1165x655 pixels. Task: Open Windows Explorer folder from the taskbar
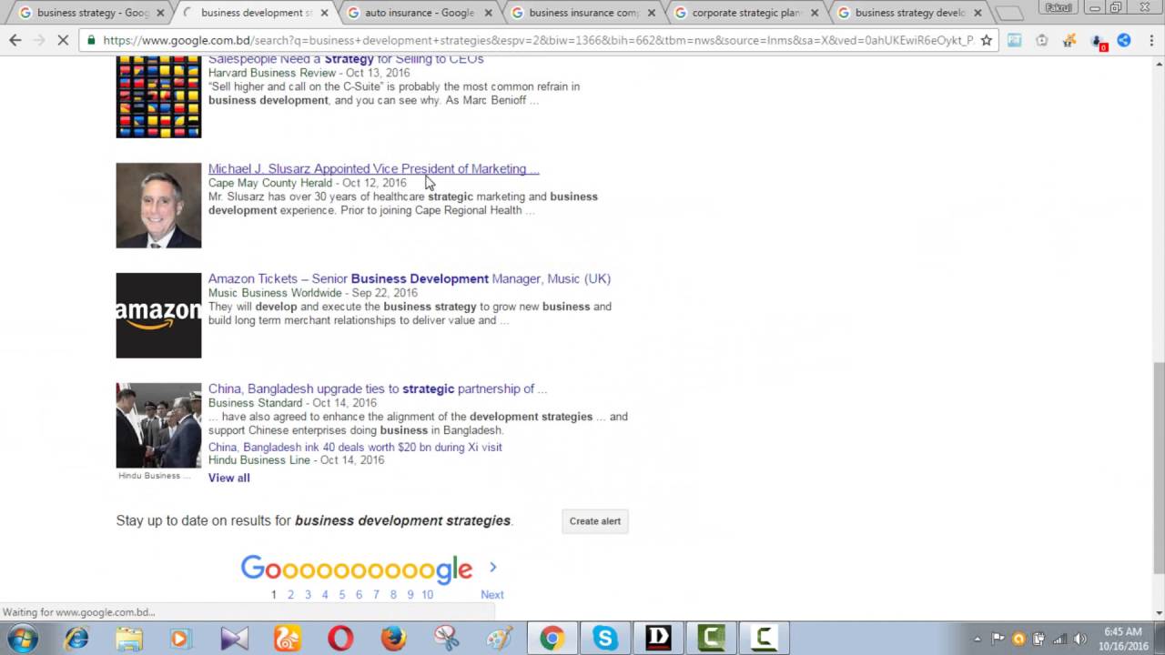(x=129, y=639)
